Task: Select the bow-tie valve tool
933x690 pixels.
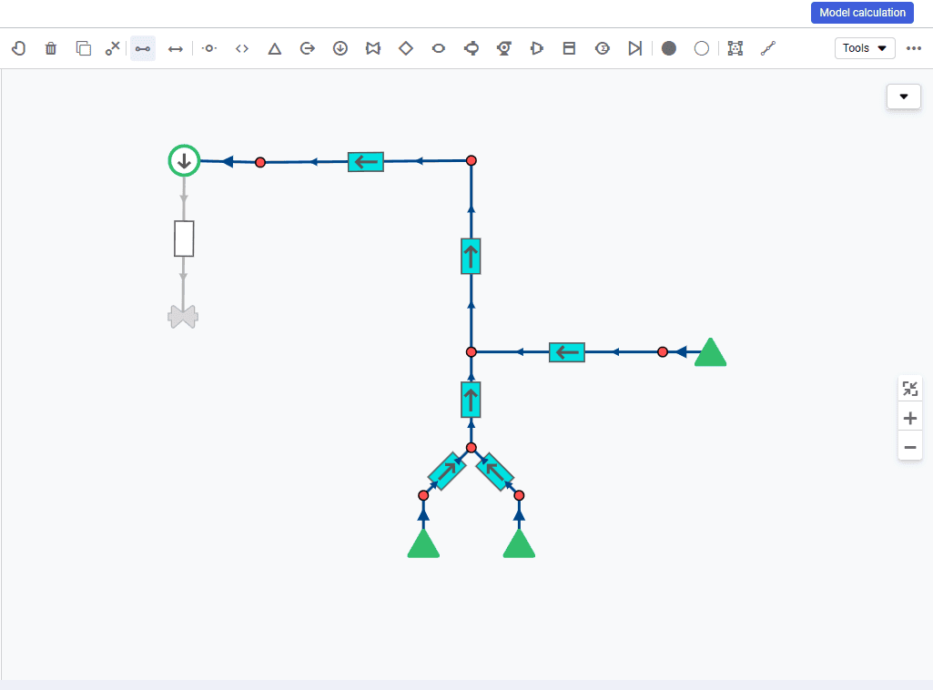Action: 373,48
